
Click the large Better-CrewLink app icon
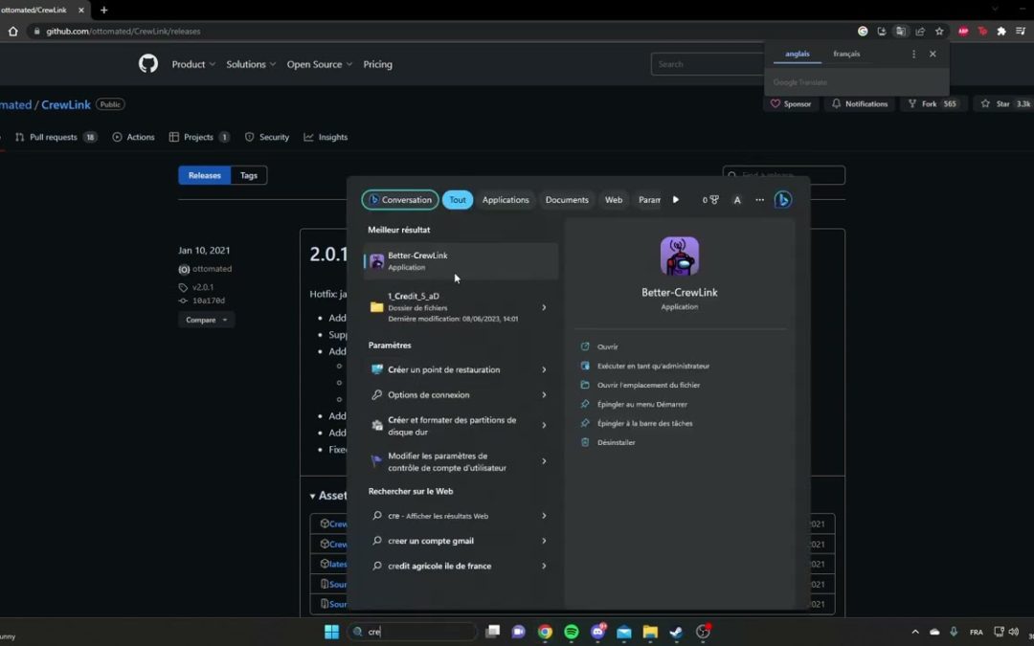coord(679,256)
